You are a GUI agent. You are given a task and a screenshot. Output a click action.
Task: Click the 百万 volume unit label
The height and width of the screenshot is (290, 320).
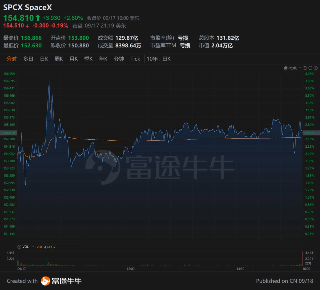[308, 264]
